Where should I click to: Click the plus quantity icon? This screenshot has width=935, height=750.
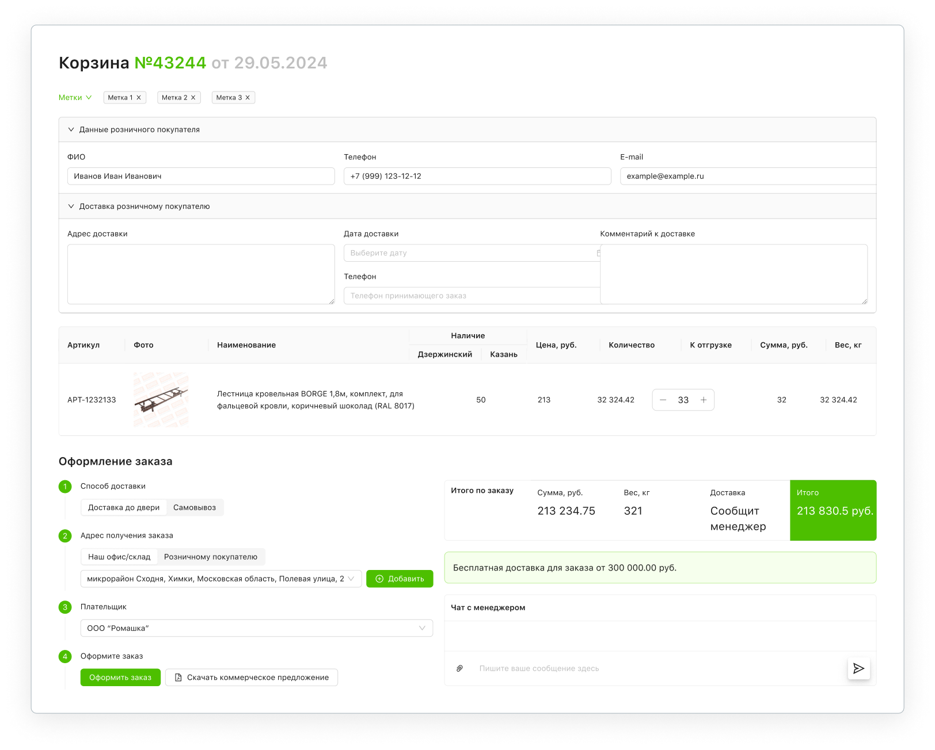coord(704,400)
